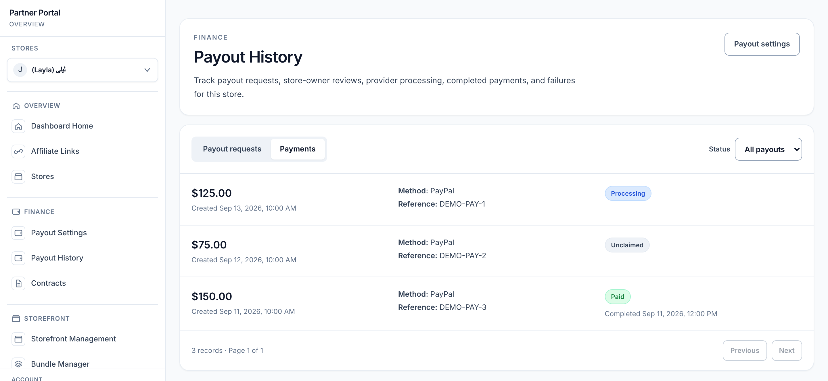Image resolution: width=828 pixels, height=381 pixels.
Task: Select the Payments tab
Action: click(x=297, y=149)
